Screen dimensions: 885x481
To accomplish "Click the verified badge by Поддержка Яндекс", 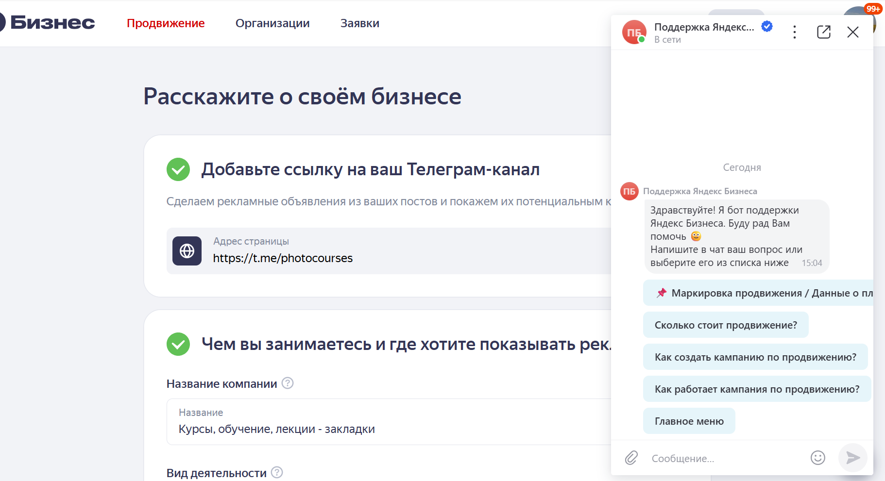I will (767, 26).
